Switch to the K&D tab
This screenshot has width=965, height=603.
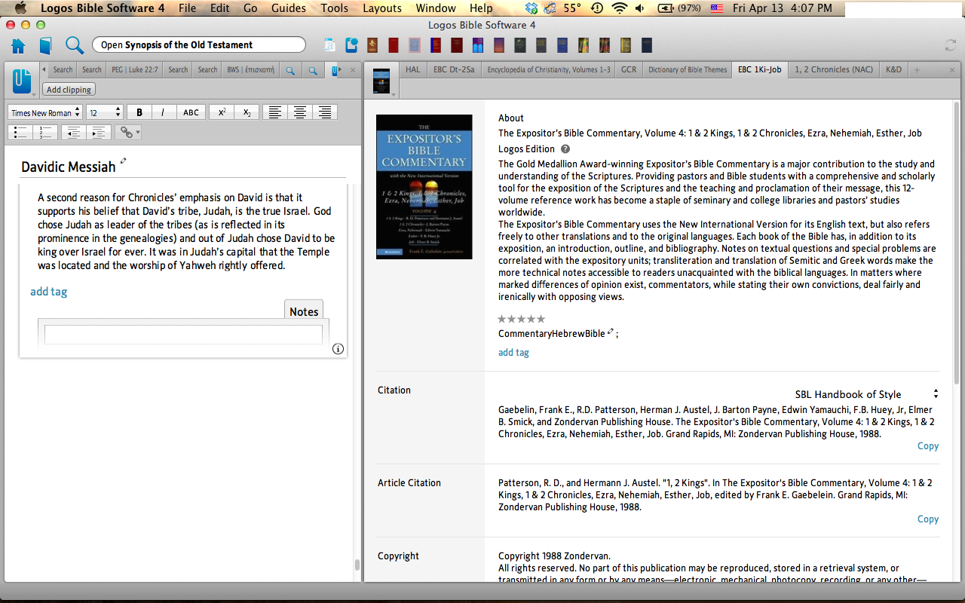click(x=893, y=69)
